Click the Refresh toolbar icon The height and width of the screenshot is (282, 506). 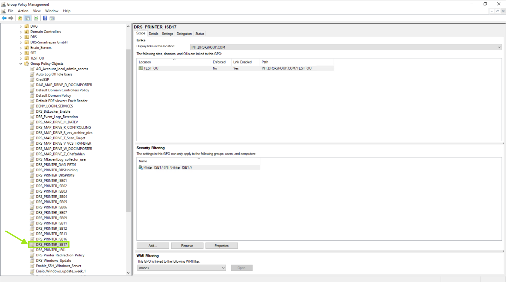(x=36, y=18)
